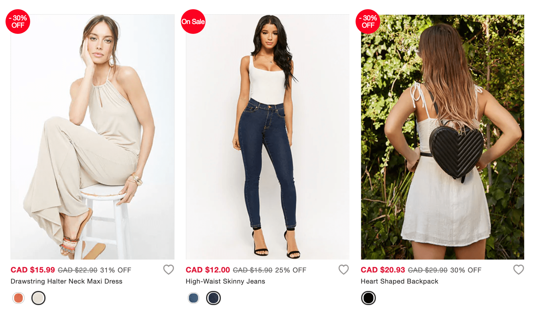Click the On Sale badge on jeans
Screen dimensions: 534x310
(193, 22)
